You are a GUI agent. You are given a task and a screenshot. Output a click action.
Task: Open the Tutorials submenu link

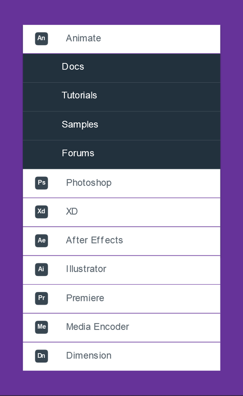click(79, 96)
